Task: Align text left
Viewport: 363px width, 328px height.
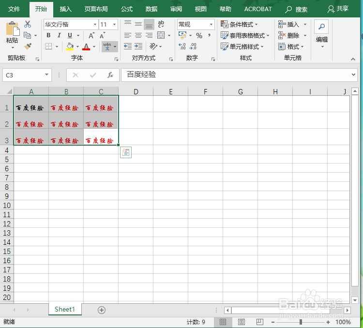Action: pos(128,35)
